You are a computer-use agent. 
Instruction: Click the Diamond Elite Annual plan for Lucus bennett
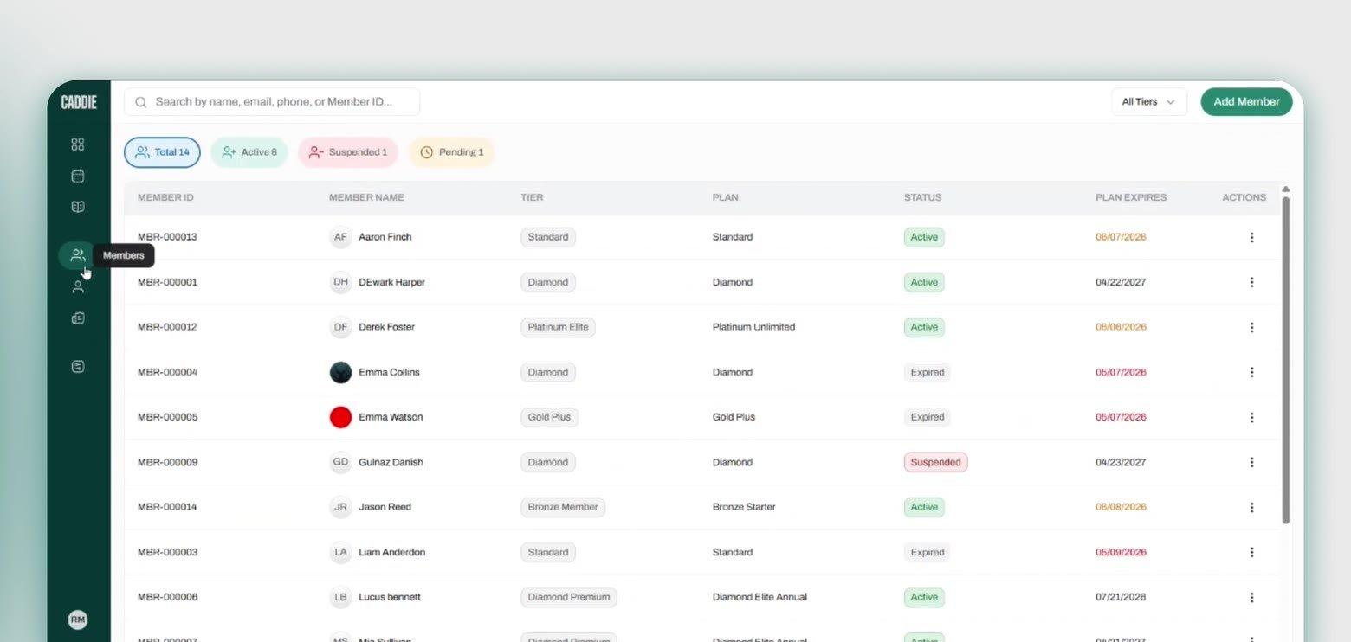[x=760, y=597]
